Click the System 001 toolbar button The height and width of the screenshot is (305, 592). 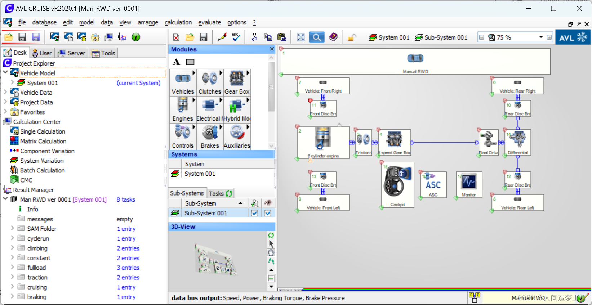pos(389,37)
